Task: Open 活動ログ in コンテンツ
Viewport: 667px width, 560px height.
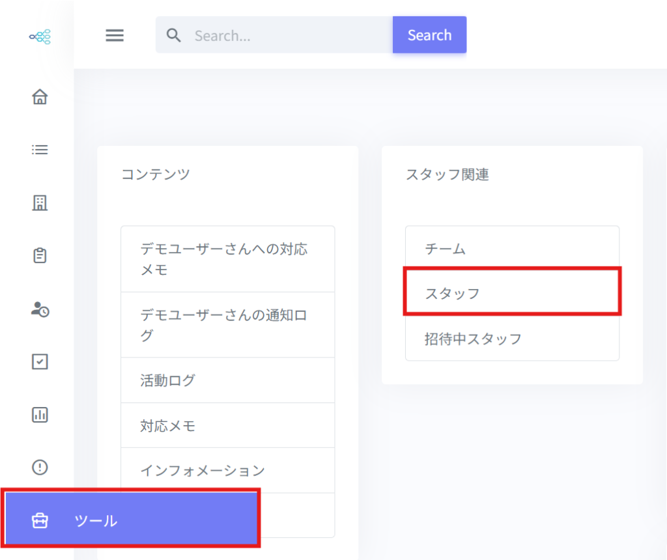Action: pyautogui.click(x=227, y=380)
